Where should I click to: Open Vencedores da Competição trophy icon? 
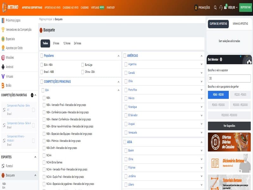click(3, 29)
